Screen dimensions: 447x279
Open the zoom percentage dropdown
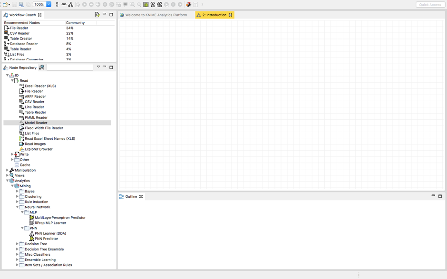[x=49, y=4]
